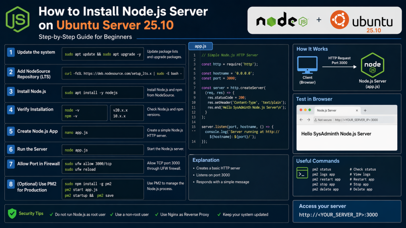Click the step 1 number badge
This screenshot has height=228, width=406.
click(11, 52)
